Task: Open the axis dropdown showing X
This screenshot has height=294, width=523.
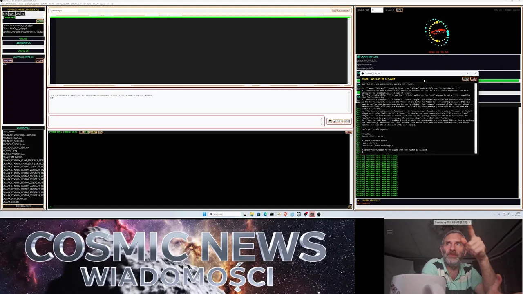Action: point(377,10)
